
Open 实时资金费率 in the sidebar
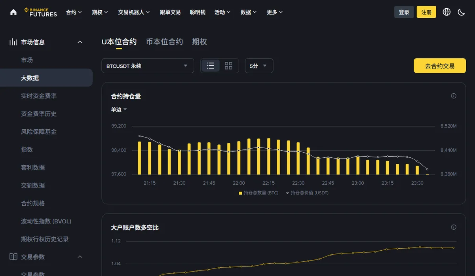click(x=39, y=96)
